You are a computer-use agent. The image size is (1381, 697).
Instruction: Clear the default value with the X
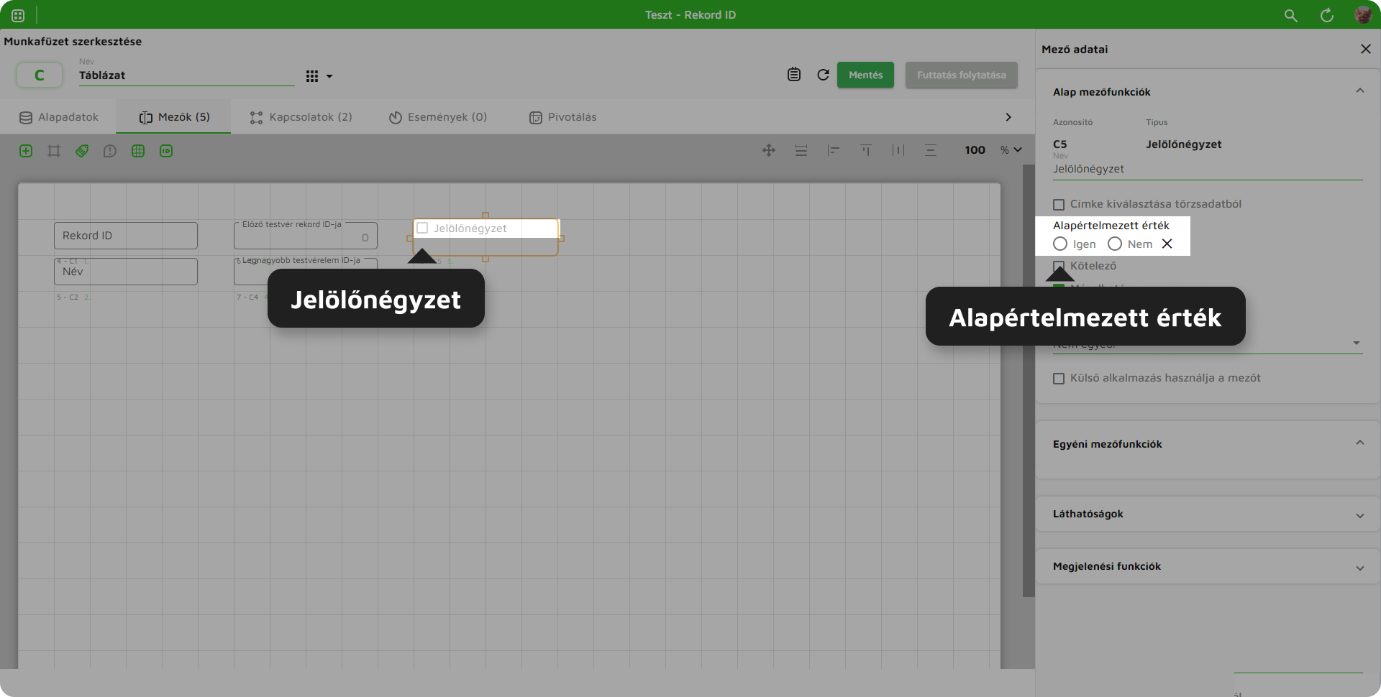[1167, 244]
